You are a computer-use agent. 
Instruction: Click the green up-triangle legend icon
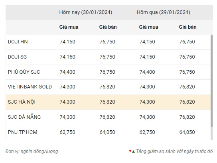click(x=133, y=152)
